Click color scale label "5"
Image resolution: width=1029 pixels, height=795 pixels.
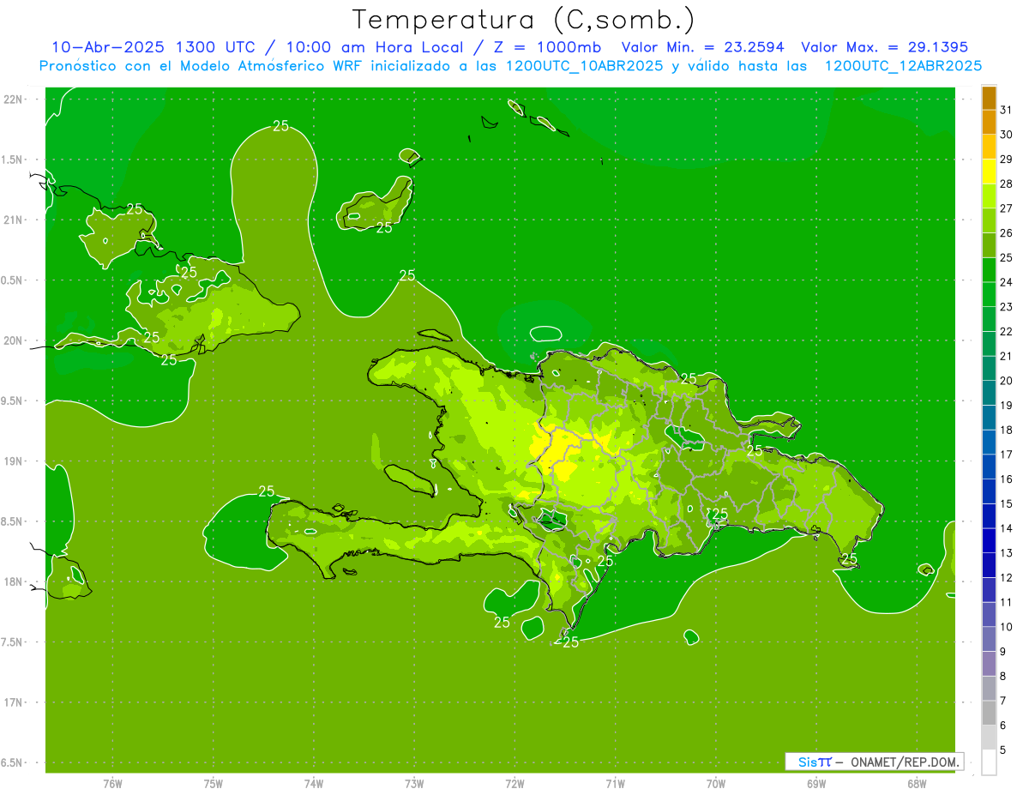(1003, 750)
